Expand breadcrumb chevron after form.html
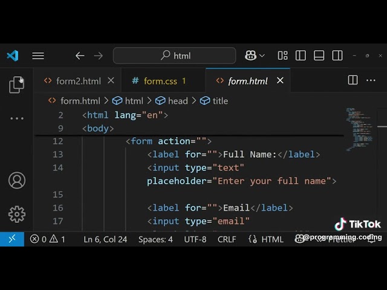Viewport: 387px width, 290px height. [106, 101]
